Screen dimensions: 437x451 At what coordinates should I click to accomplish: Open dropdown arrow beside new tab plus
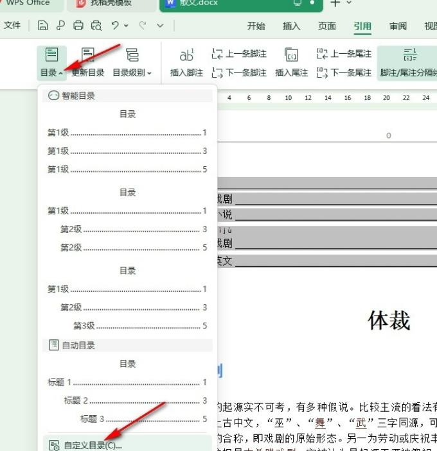pos(349,3)
